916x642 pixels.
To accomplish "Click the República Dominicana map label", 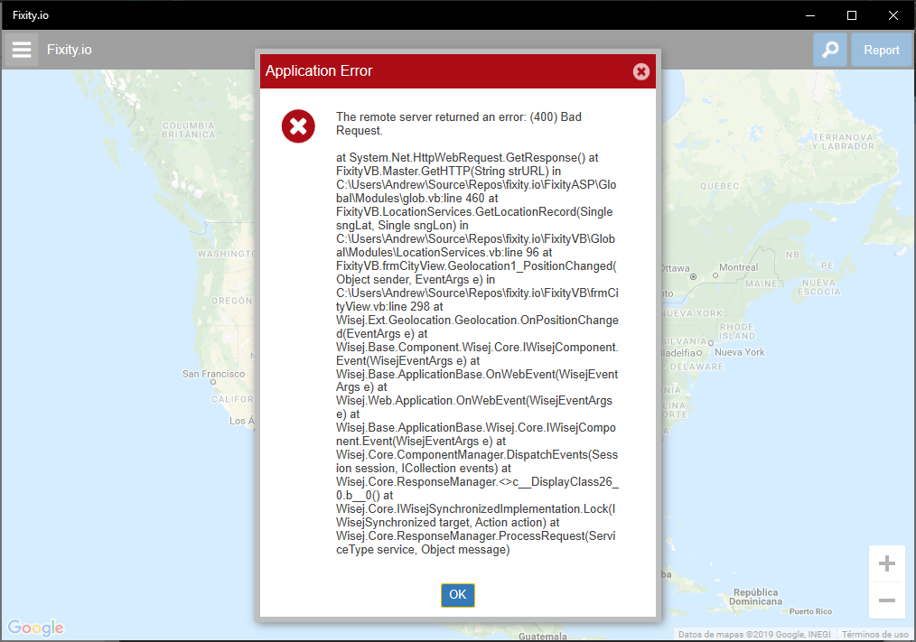I will click(755, 597).
